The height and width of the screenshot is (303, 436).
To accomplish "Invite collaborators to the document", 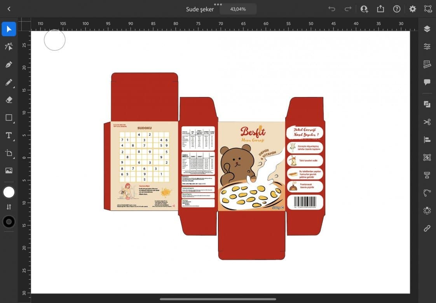I will [x=364, y=9].
